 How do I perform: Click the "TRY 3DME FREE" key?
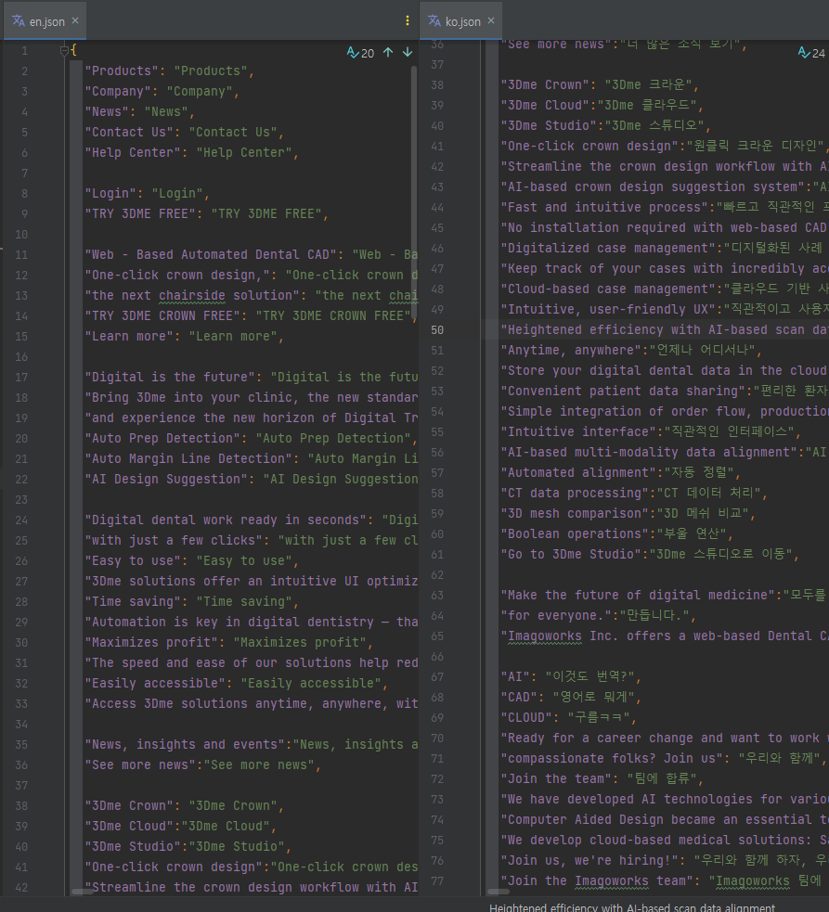click(140, 213)
